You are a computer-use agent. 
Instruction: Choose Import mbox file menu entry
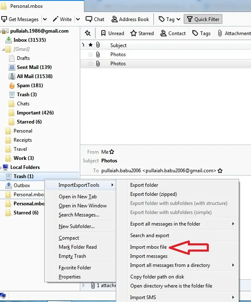[x=148, y=247]
